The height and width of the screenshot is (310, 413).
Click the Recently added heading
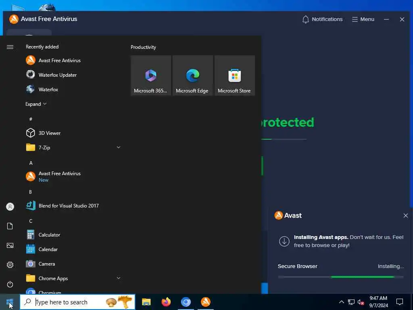tap(42, 47)
